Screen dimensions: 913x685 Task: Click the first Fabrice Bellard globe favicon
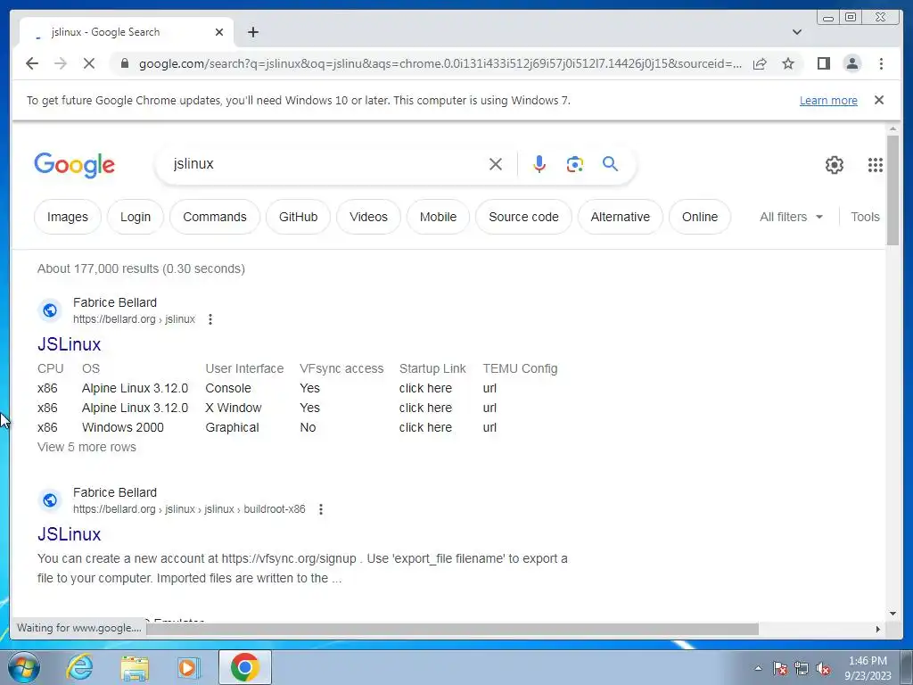point(50,309)
